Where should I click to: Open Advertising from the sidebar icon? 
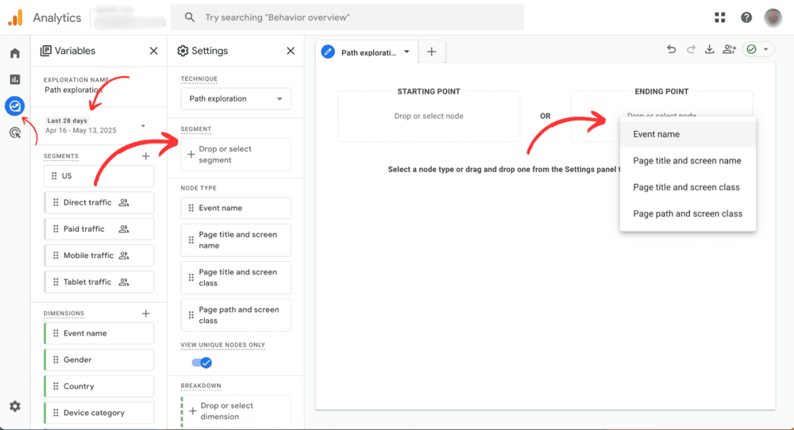coord(14,132)
